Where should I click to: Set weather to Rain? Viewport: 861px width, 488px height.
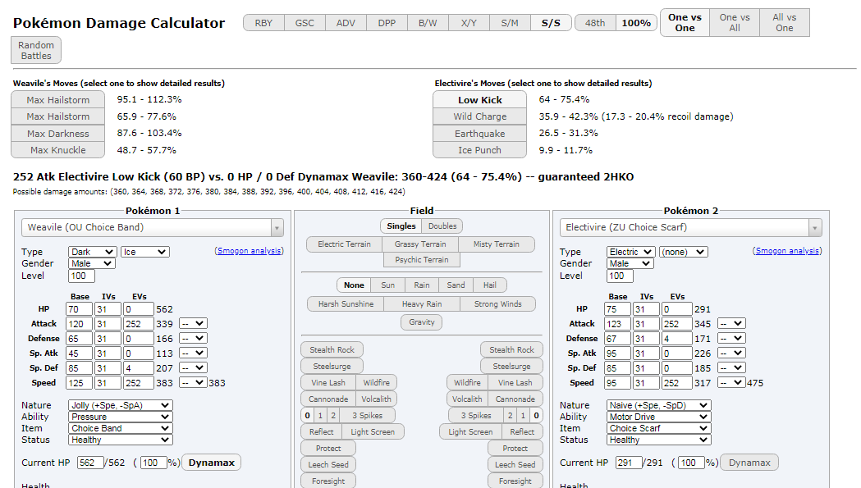pos(422,285)
